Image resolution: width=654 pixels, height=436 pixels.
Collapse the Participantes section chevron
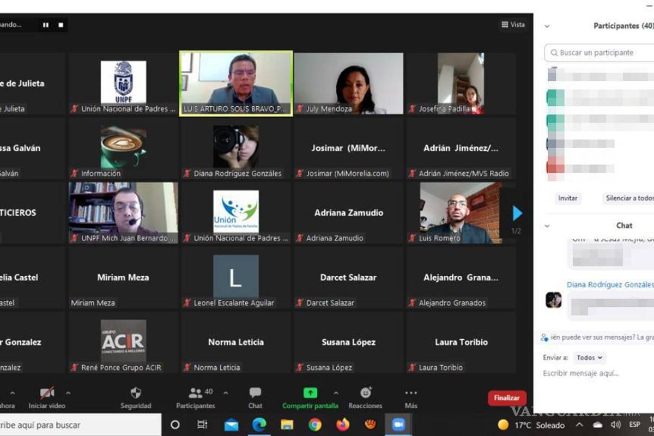click(x=547, y=26)
